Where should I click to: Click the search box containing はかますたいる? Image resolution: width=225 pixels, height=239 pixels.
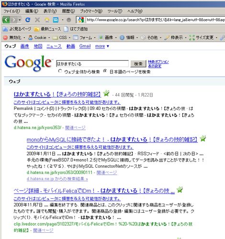92,64
